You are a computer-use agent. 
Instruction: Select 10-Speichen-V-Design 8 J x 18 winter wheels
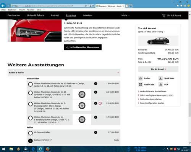pos(31,93)
